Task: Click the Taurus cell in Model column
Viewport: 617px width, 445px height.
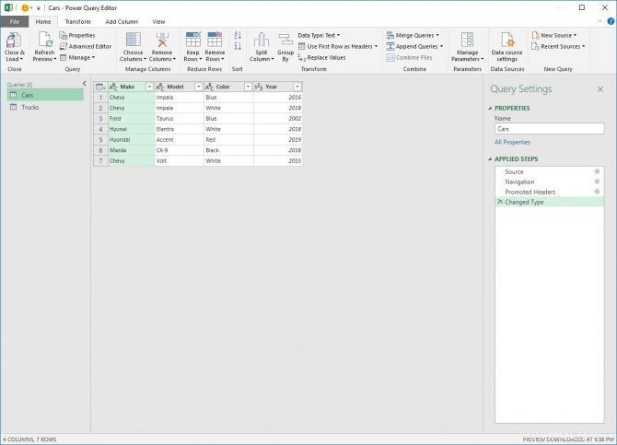Action: (x=180, y=119)
